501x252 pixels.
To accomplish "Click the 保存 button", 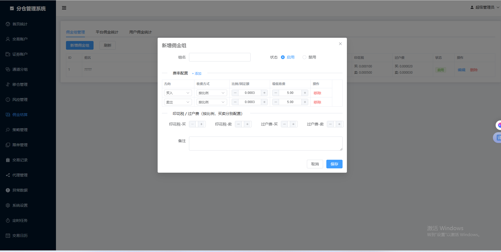I will 334,164.
